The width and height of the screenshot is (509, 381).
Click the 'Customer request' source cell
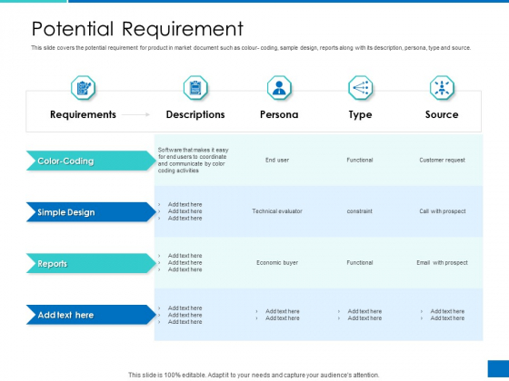442,160
